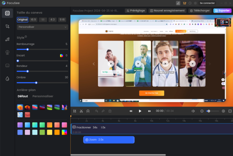Open the cursor settings sidebar icon
The image size is (233, 156).
7,26
